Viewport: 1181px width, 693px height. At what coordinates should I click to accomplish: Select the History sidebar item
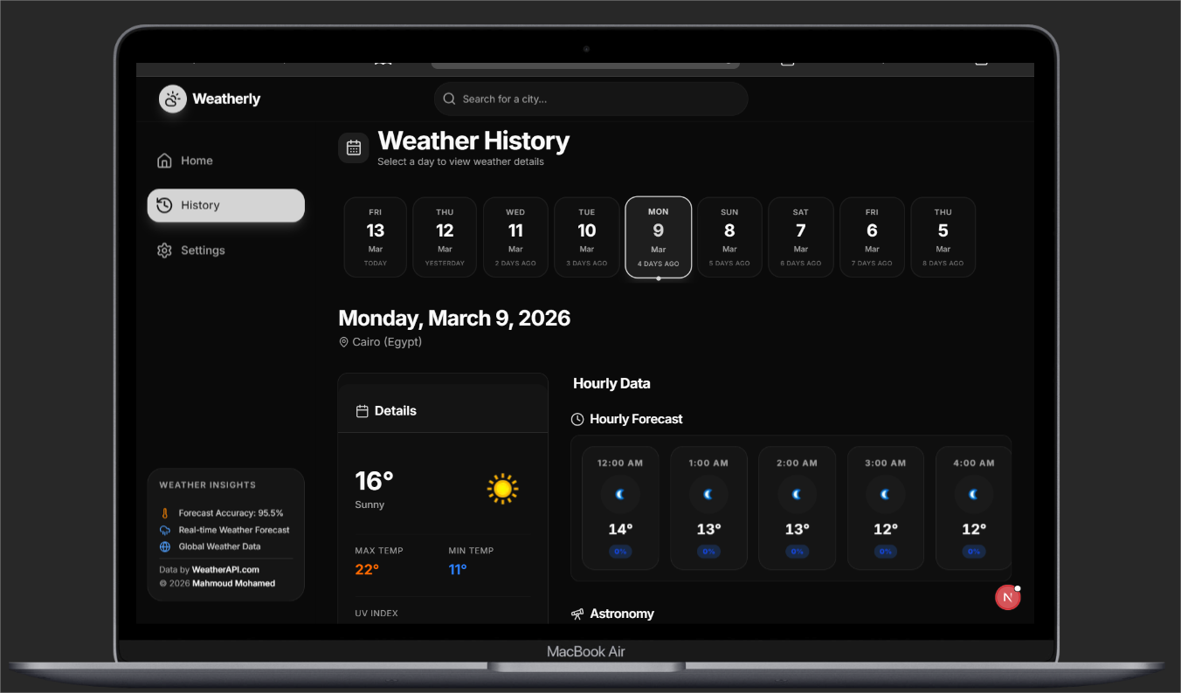[225, 206]
